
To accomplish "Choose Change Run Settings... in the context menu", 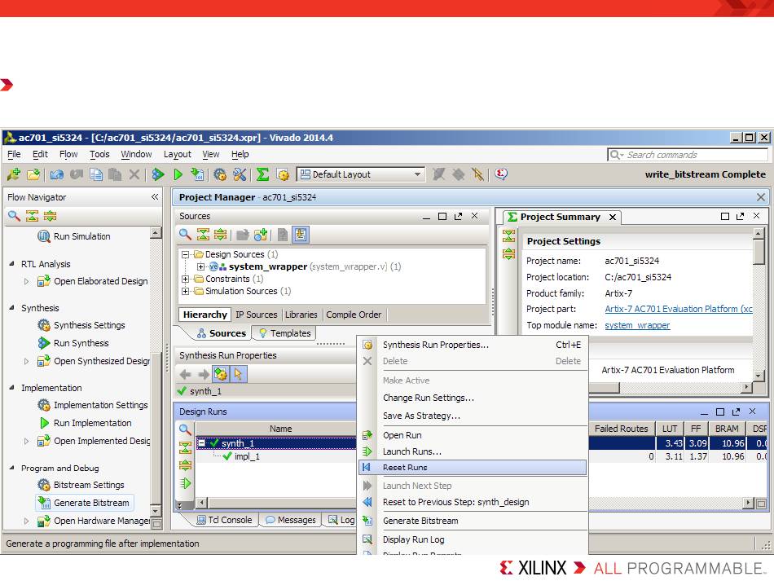I will [473, 398].
